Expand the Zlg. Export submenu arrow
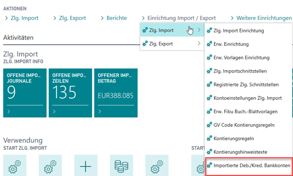Viewport: 293px width, 176px height. 199,44
